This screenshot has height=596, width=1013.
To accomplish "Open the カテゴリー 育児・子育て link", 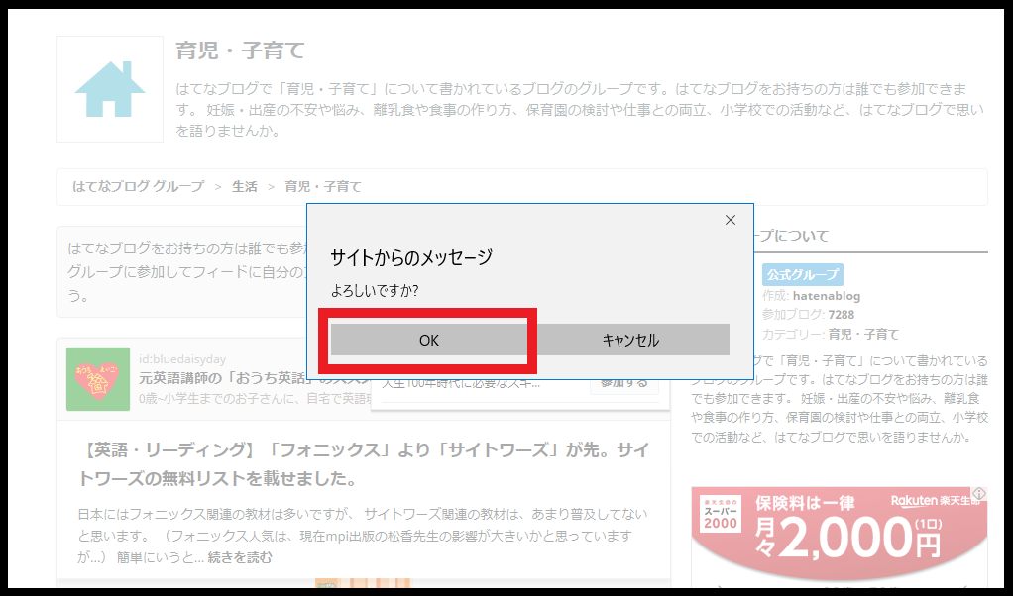I will [x=863, y=334].
